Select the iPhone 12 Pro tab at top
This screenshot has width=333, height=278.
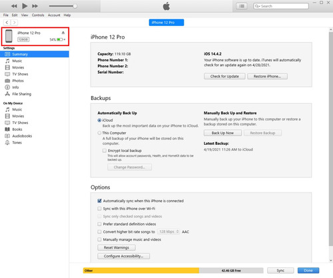click(x=166, y=23)
